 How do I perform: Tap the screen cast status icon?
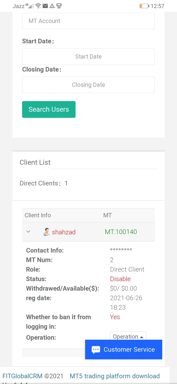(x=59, y=6)
